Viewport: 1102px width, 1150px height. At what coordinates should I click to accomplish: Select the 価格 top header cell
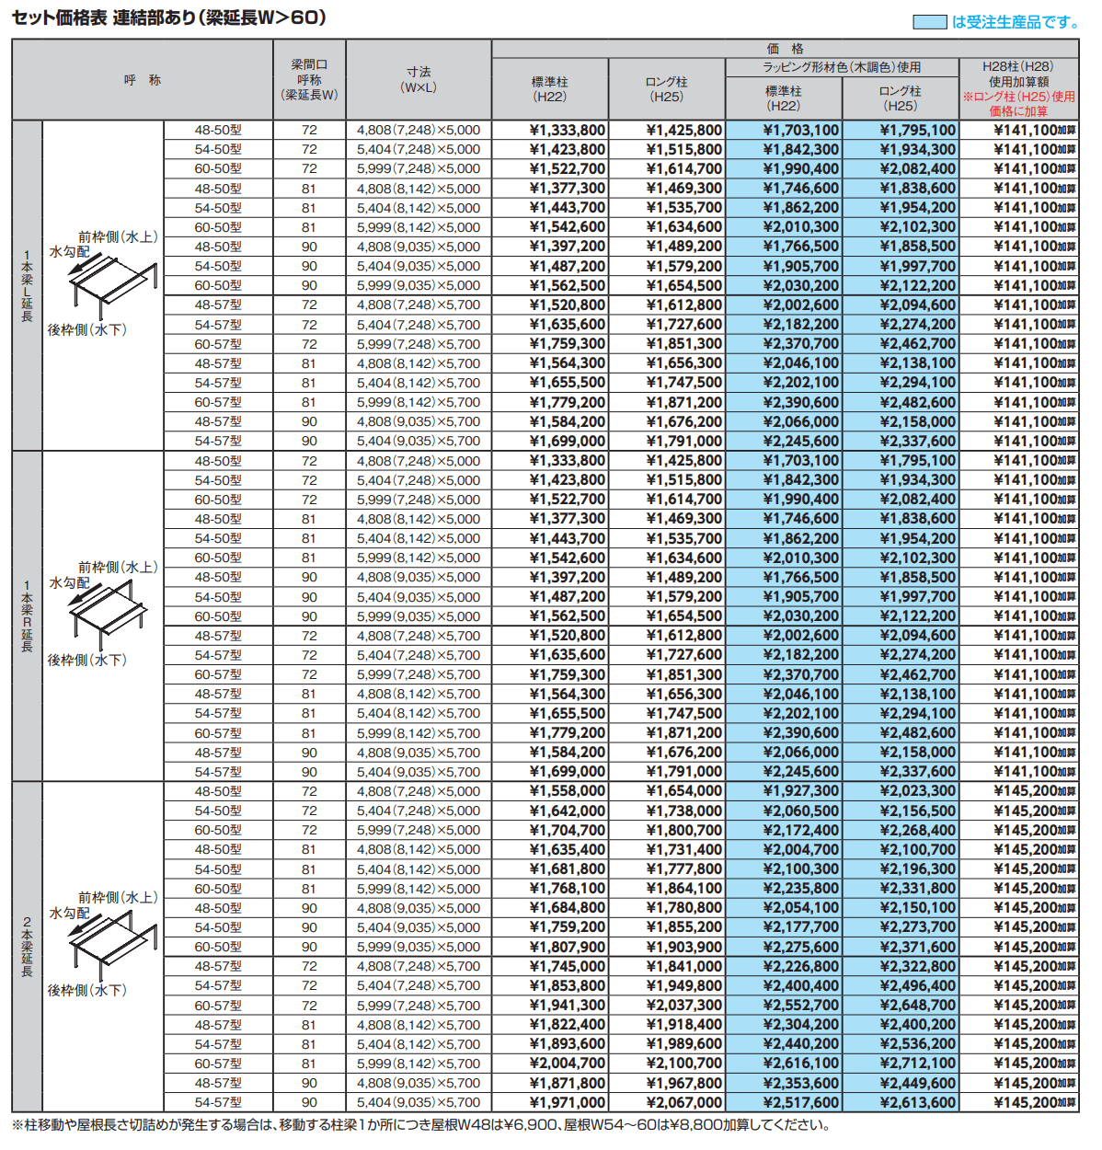click(x=785, y=49)
